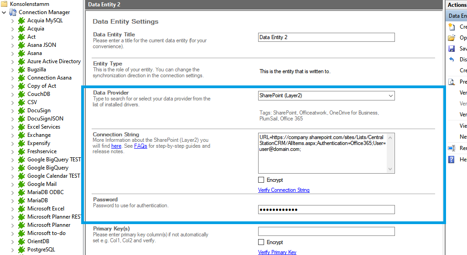Click into the Password input field
Image resolution: width=467 pixels, height=255 pixels.
(x=326, y=210)
